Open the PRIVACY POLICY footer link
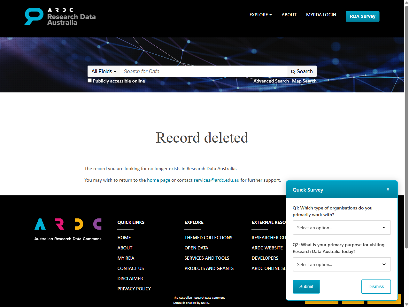409x307 pixels. pyautogui.click(x=134, y=289)
